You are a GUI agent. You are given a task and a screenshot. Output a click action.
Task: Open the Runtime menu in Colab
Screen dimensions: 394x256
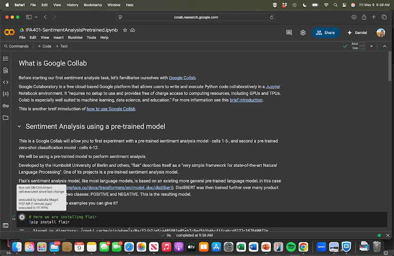click(75, 37)
